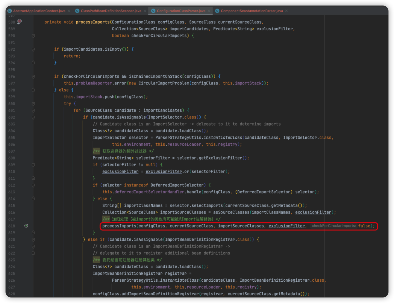Collapse the ImportBeanDefinitionRegistrar fold at line 620

coord(33,240)
